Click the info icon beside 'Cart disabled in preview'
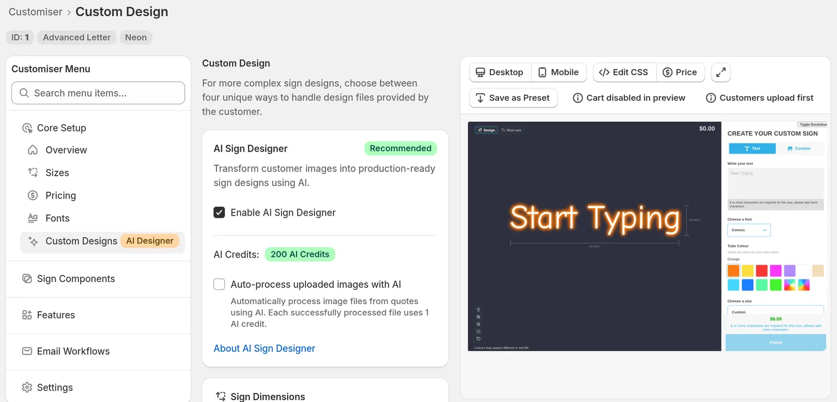Image resolution: width=837 pixels, height=402 pixels. (x=578, y=98)
